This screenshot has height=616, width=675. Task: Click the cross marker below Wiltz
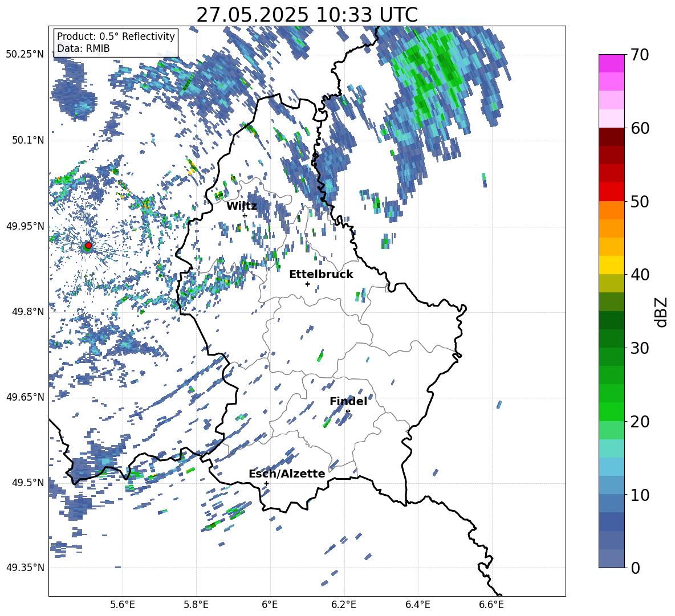[x=245, y=216]
